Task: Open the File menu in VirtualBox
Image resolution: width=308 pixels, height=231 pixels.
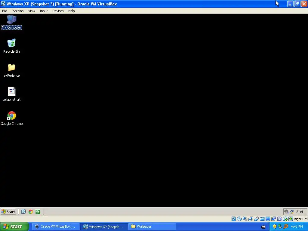Action: pyautogui.click(x=5, y=11)
